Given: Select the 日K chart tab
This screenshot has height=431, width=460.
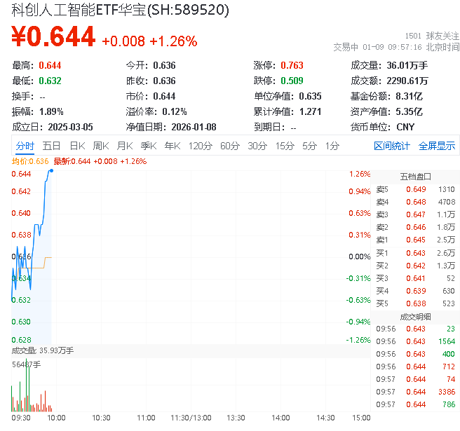Looking at the screenshot, I should click(x=77, y=146).
